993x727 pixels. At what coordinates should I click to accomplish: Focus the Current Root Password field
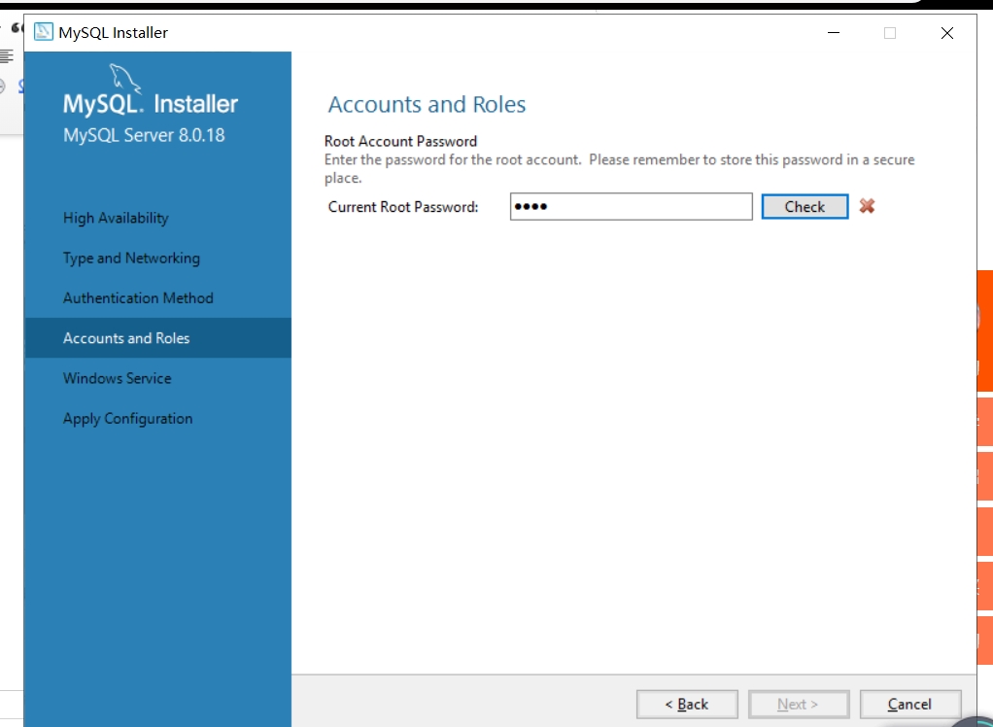tap(631, 206)
